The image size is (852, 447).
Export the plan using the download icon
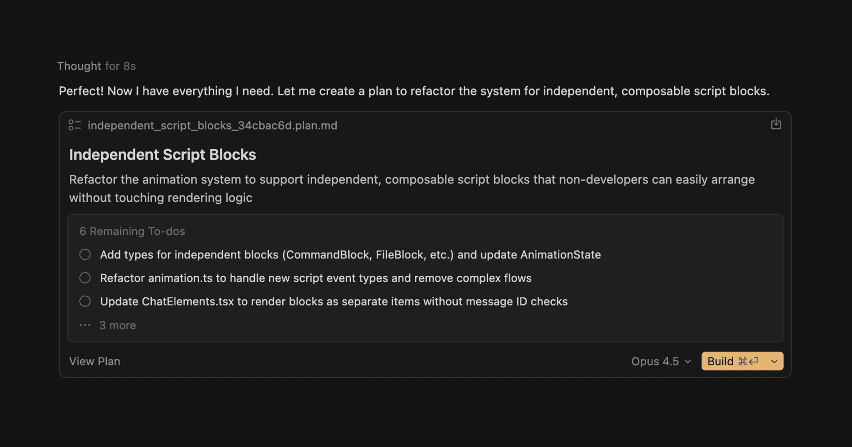[x=776, y=124]
